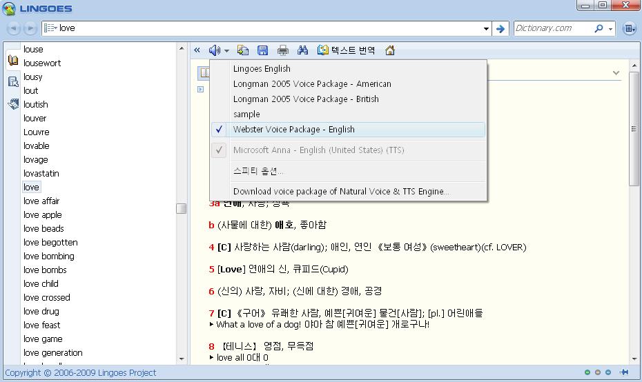Select 'love child' in word list
The image size is (642, 382).
click(41, 284)
